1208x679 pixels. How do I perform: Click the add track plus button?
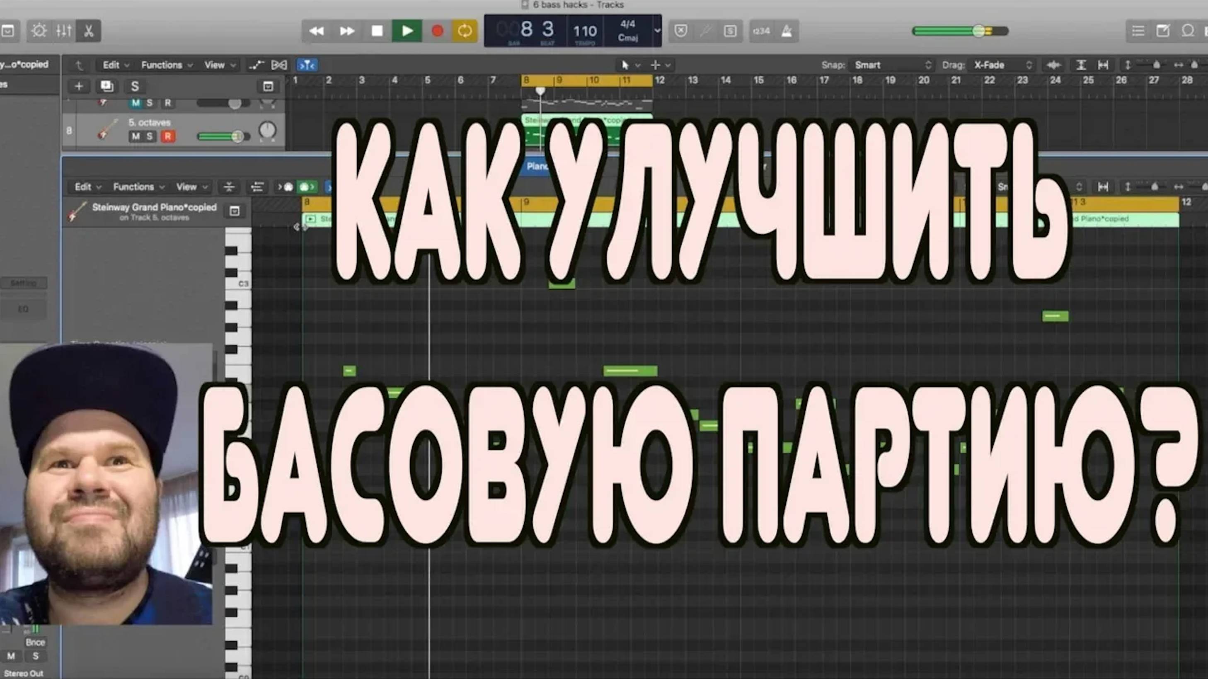click(79, 86)
